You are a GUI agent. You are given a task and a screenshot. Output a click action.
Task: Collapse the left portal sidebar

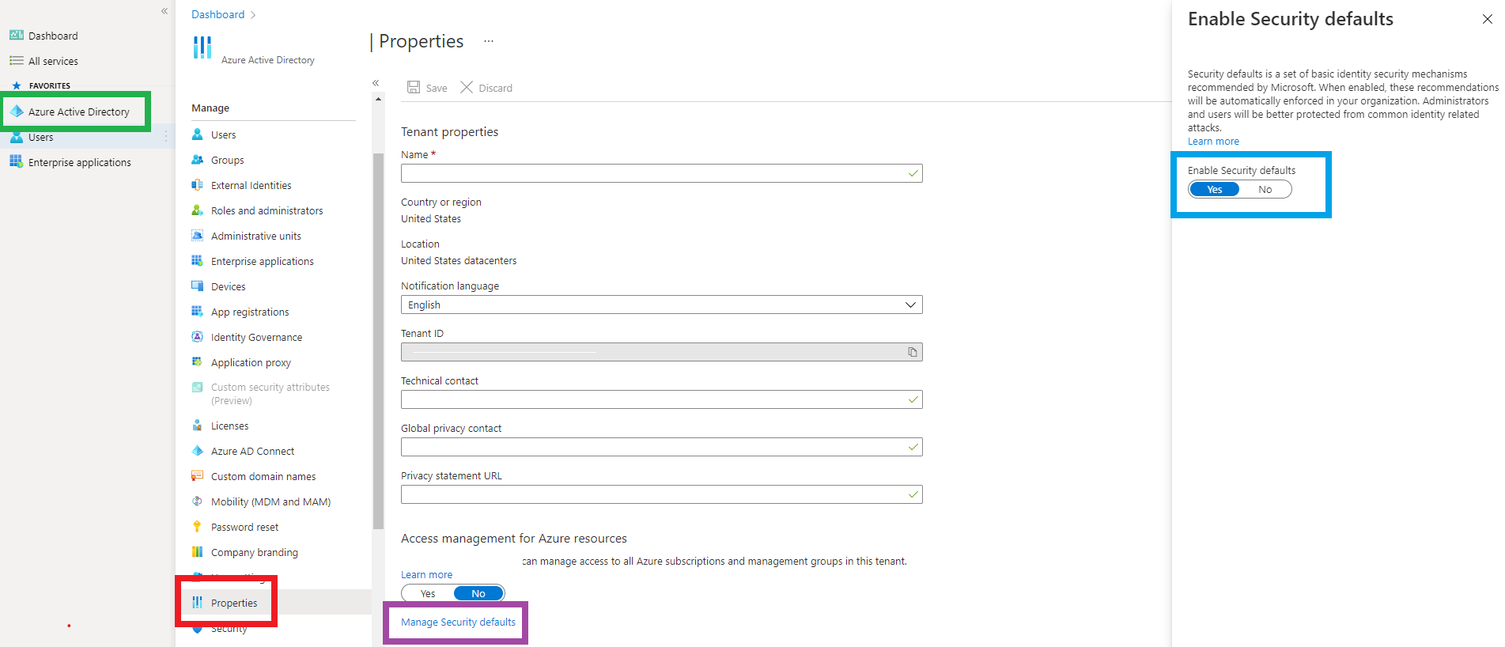pos(164,11)
